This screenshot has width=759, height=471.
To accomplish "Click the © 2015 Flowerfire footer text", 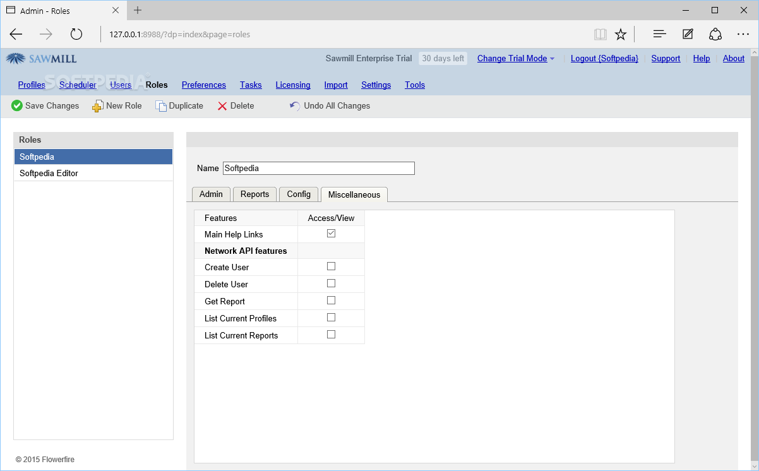I will pyautogui.click(x=45, y=460).
